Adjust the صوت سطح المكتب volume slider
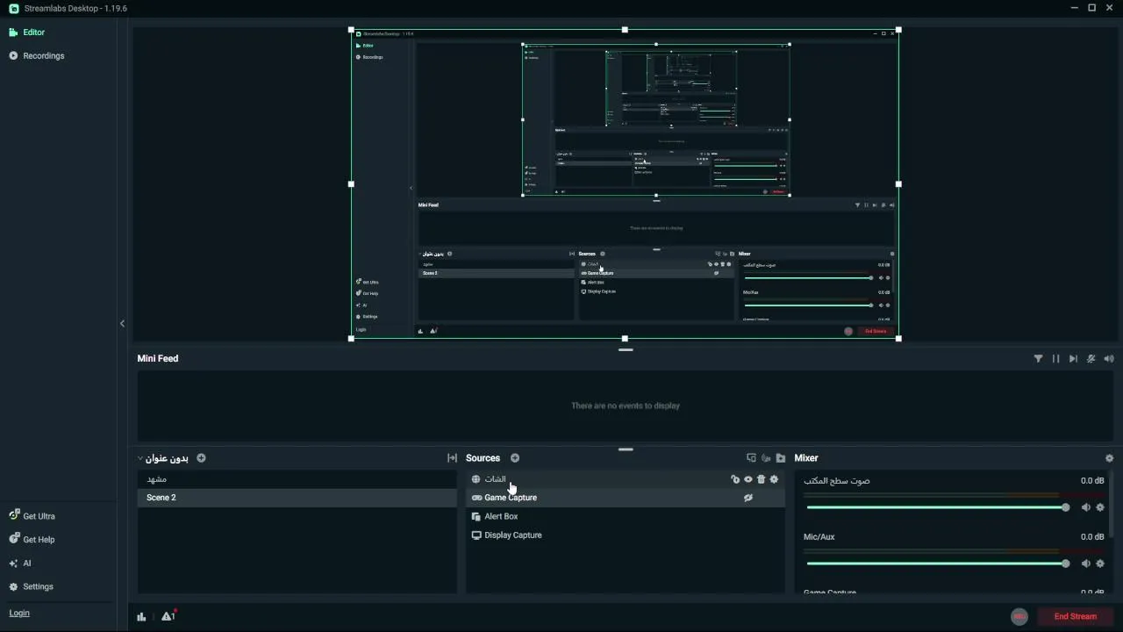Viewport: 1123px width, 632px height. point(936,507)
